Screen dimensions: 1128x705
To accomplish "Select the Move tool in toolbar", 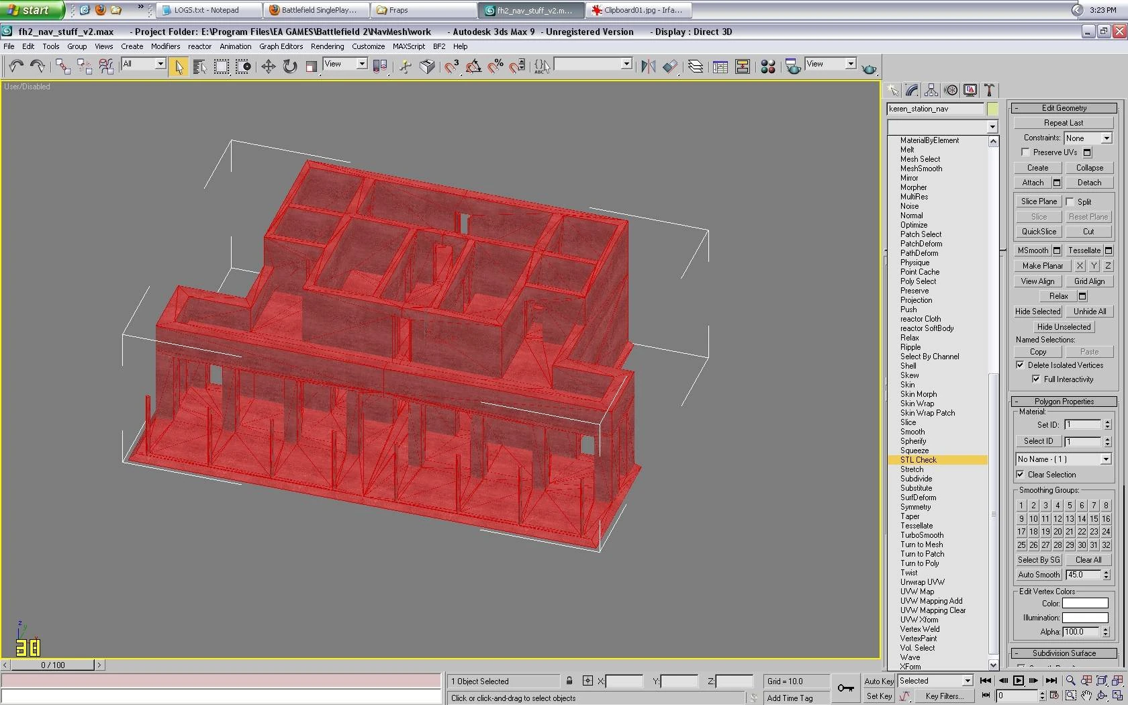I will (269, 66).
